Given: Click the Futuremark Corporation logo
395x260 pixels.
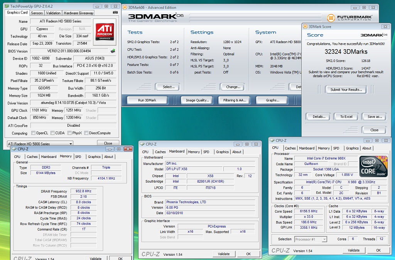Looking at the screenshot, I should tap(349, 18).
